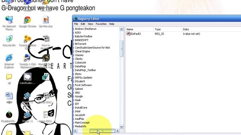Image resolution: width=241 pixels, height=135 pixels.
Task: Open TuneUp Utilities desktop shortcut
Action: (x=27, y=42)
